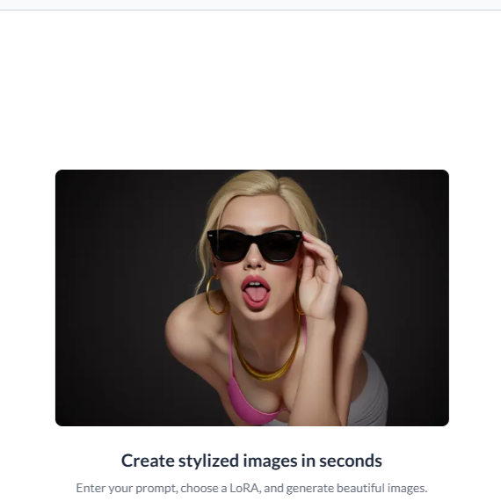Click the word "LoRA" in the subtitle

tap(243, 488)
